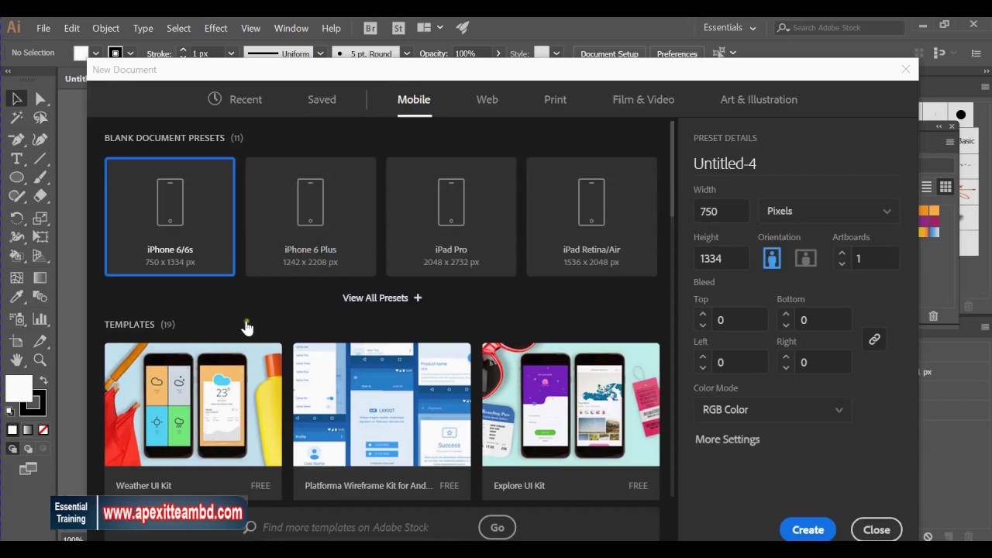The image size is (992, 558).
Task: Open the Adobe Stock (St) icon
Action: (398, 28)
